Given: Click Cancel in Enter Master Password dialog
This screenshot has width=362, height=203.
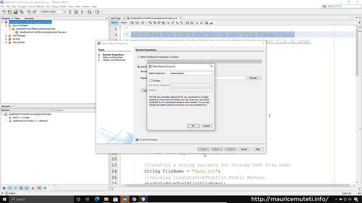Looking at the screenshot, I should (206, 126).
